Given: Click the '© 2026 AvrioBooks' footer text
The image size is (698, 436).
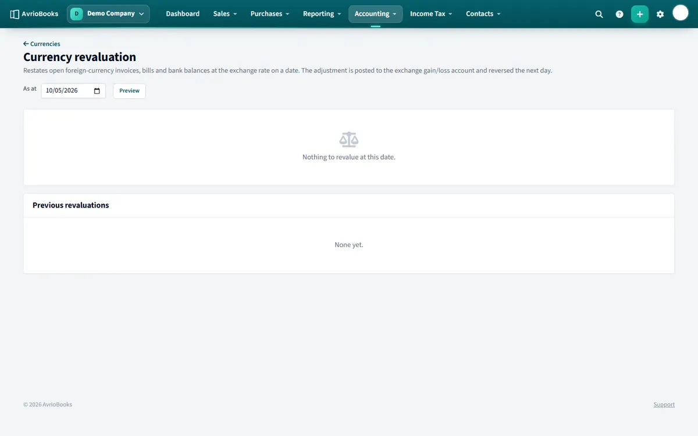Looking at the screenshot, I should coord(48,405).
